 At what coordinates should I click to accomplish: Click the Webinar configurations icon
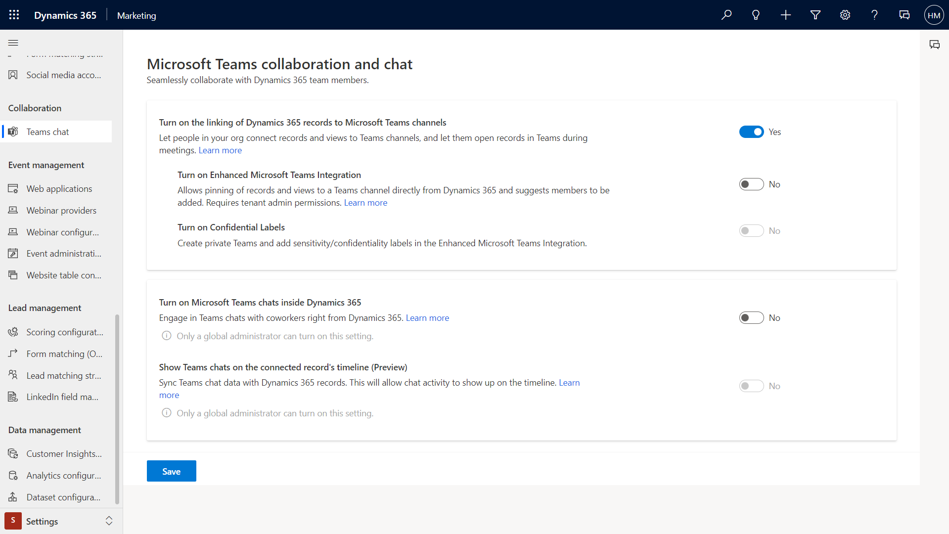click(x=13, y=232)
